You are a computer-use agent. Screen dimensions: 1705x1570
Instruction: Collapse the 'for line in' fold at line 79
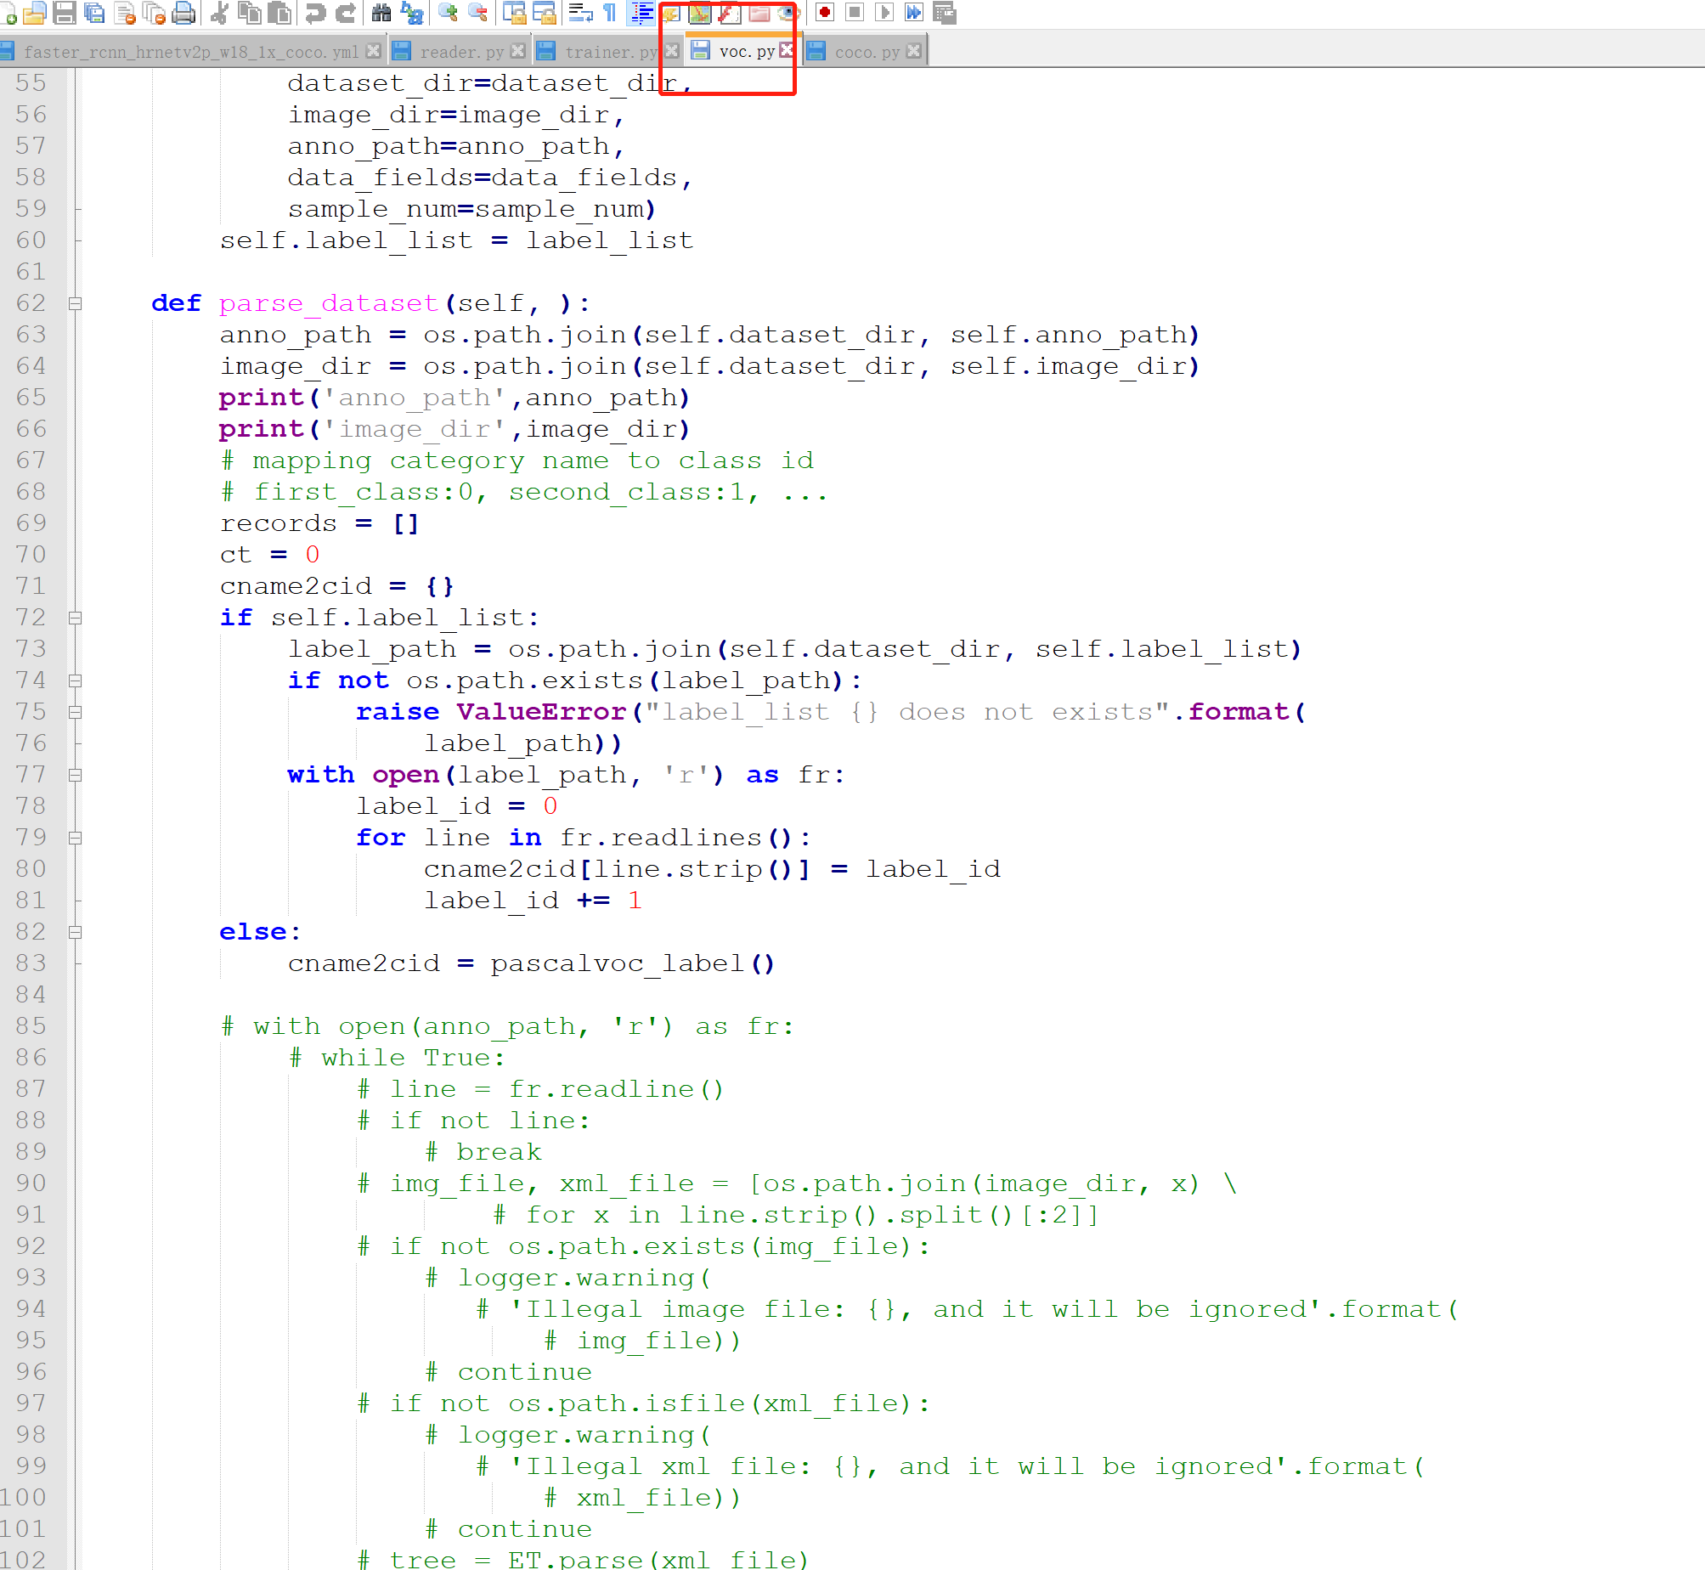point(75,838)
